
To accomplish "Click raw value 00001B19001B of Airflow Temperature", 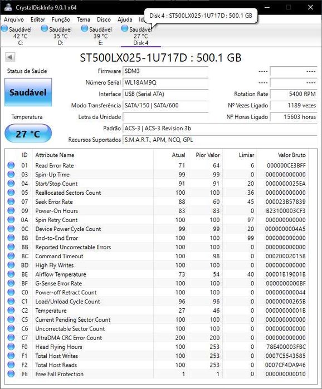I will click(x=285, y=274).
